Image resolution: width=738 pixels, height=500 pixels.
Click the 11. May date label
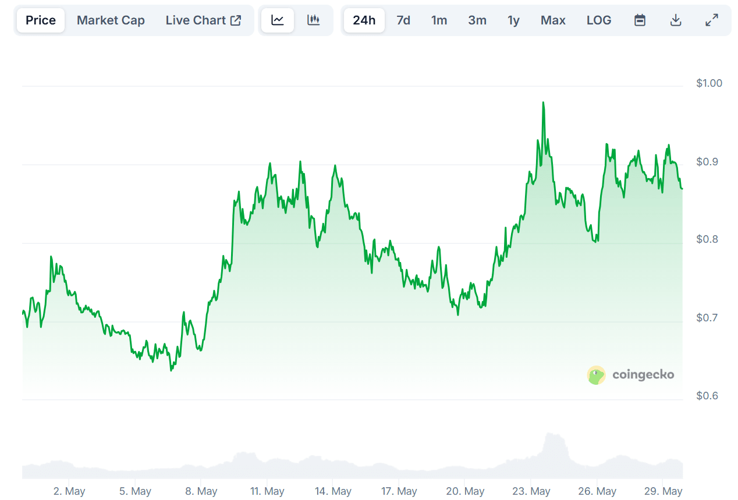(267, 491)
